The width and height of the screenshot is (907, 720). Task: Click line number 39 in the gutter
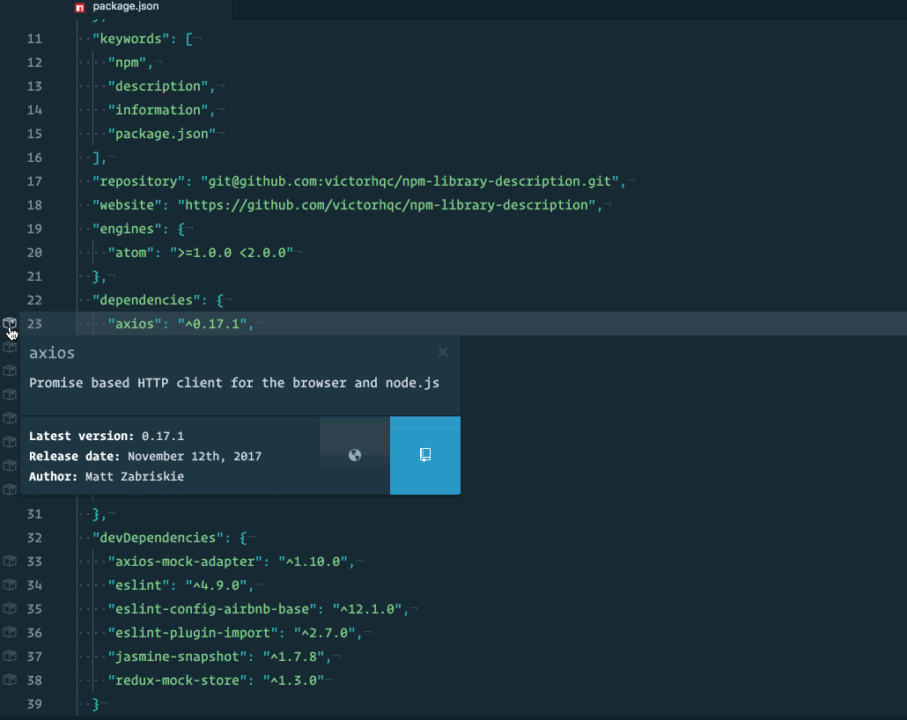[x=34, y=704]
